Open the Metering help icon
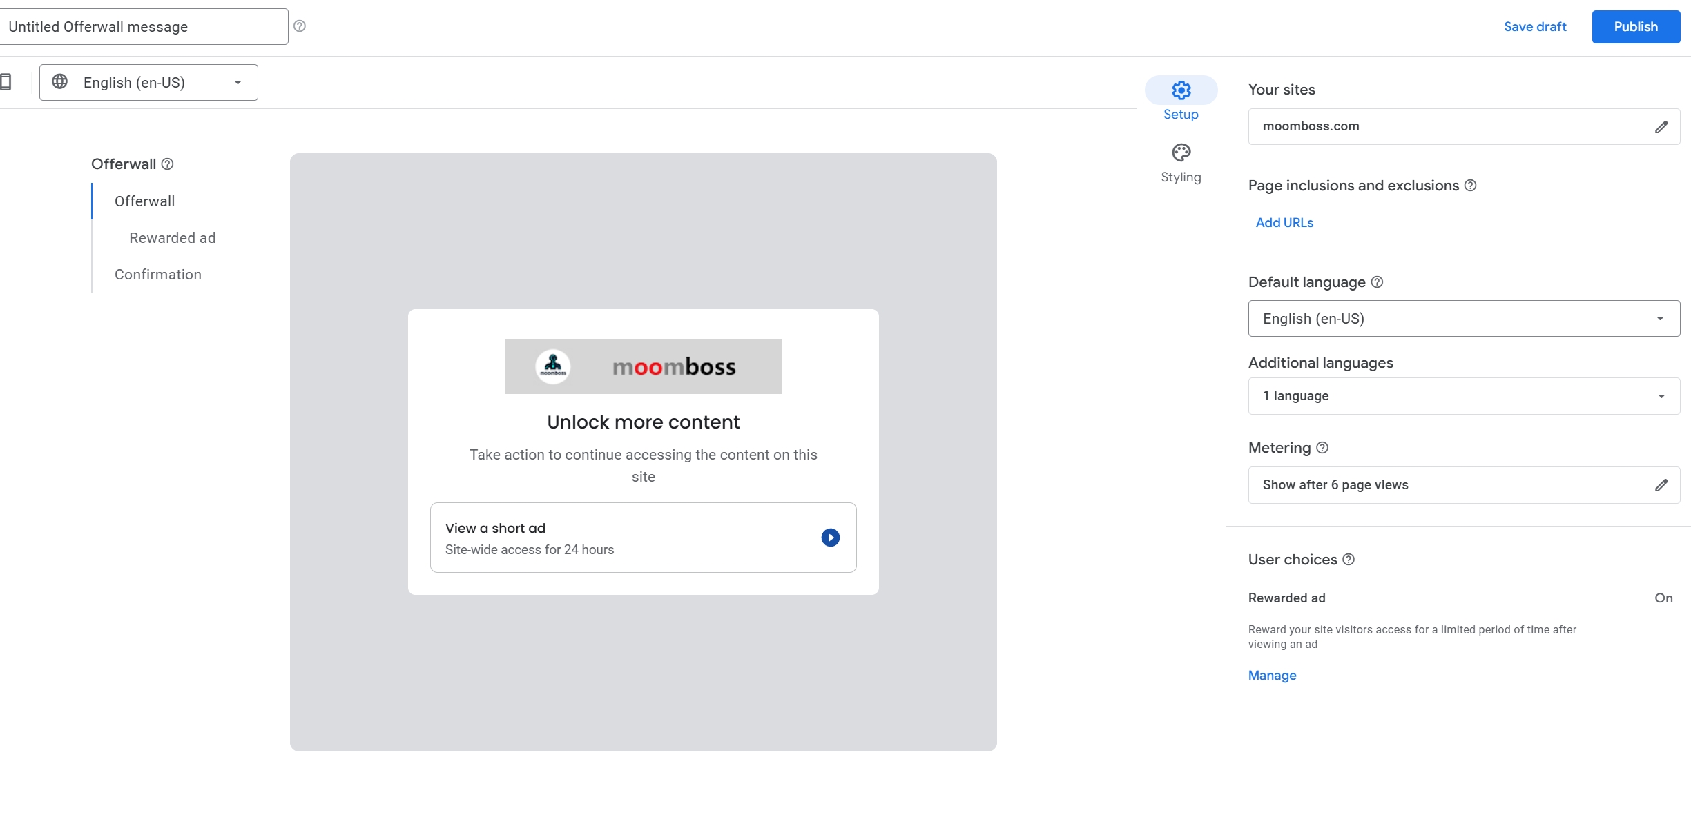Screen dimensions: 1691x826 click(x=1322, y=448)
